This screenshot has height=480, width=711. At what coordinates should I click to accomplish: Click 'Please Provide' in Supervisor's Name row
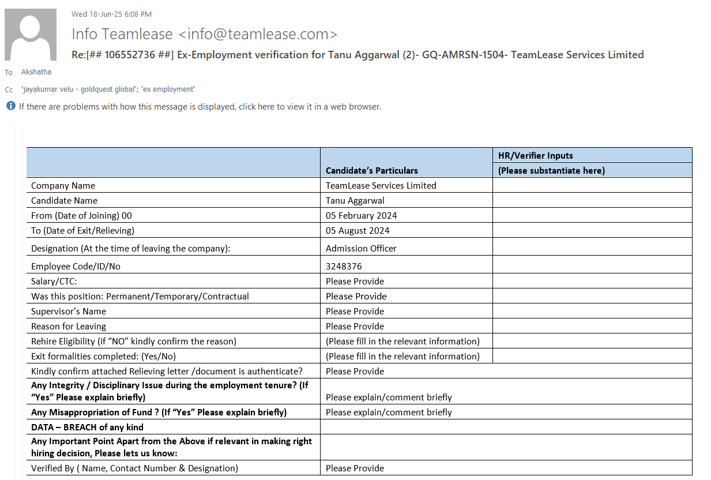pos(355,311)
